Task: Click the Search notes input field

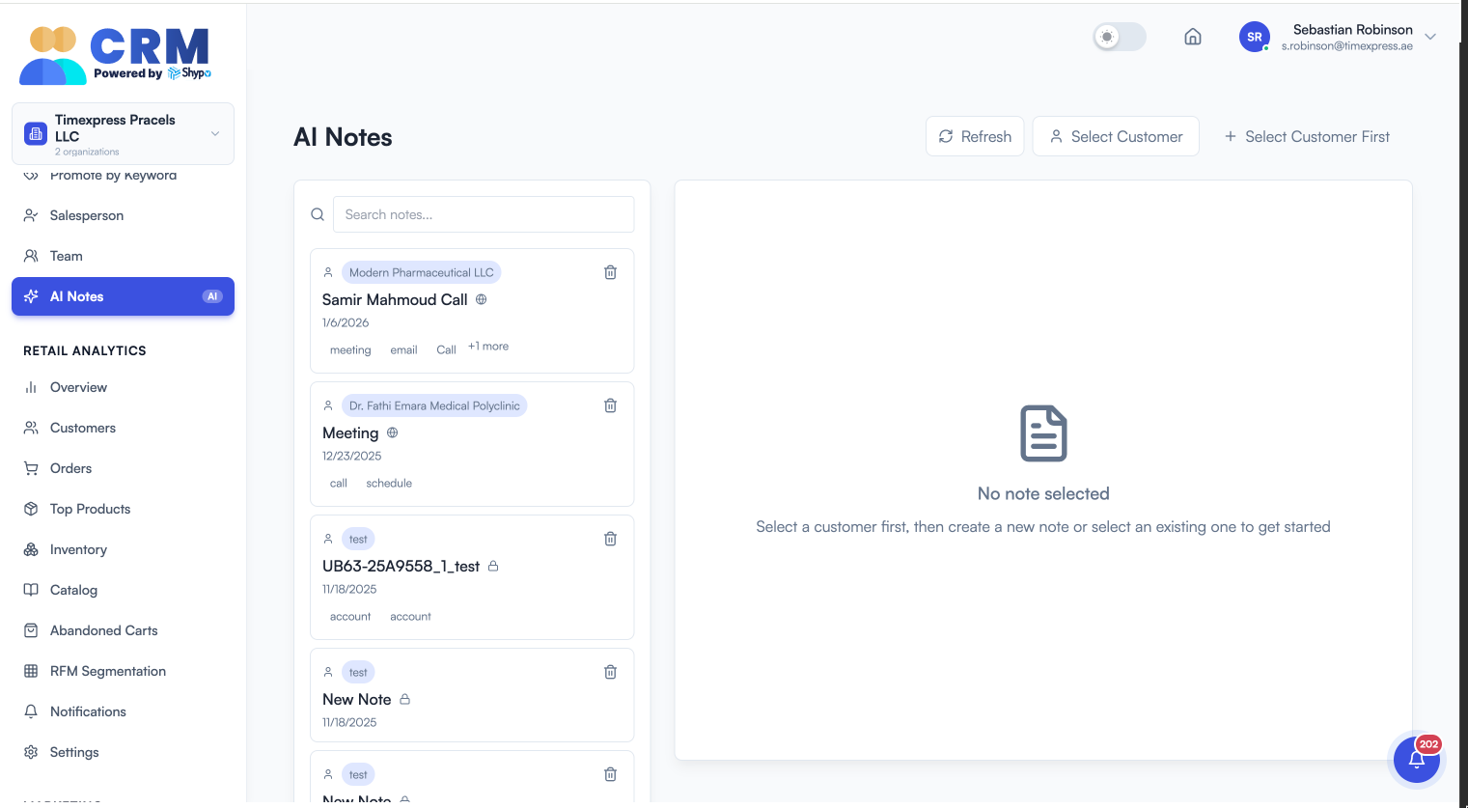Action: [x=484, y=214]
